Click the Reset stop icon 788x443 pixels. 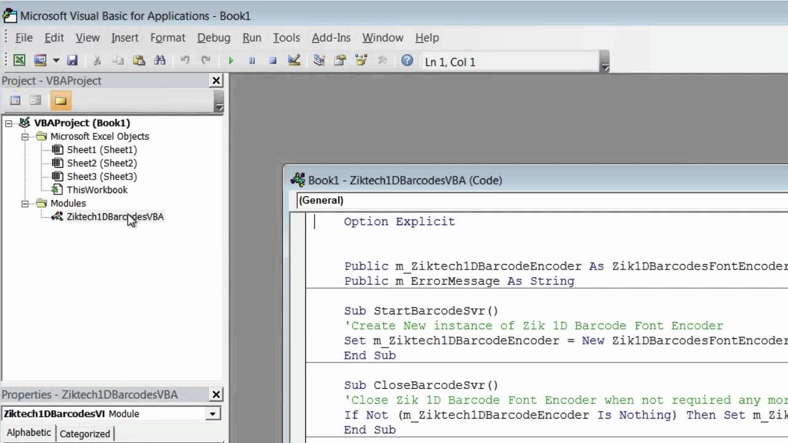pyautogui.click(x=273, y=60)
